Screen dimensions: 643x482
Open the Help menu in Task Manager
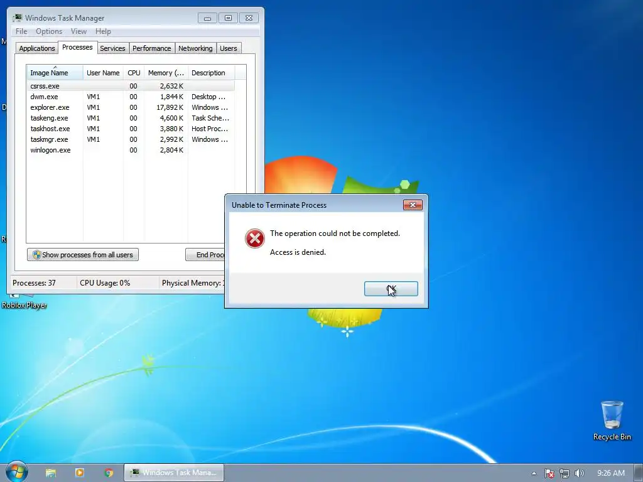pos(103,31)
